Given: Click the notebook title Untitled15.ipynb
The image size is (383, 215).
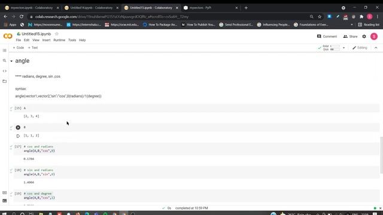Looking at the screenshot, I should 36,34.
